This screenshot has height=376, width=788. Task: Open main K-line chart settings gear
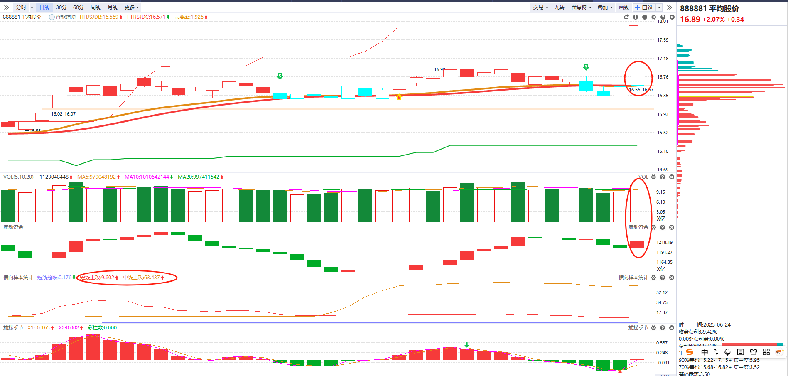(x=654, y=17)
